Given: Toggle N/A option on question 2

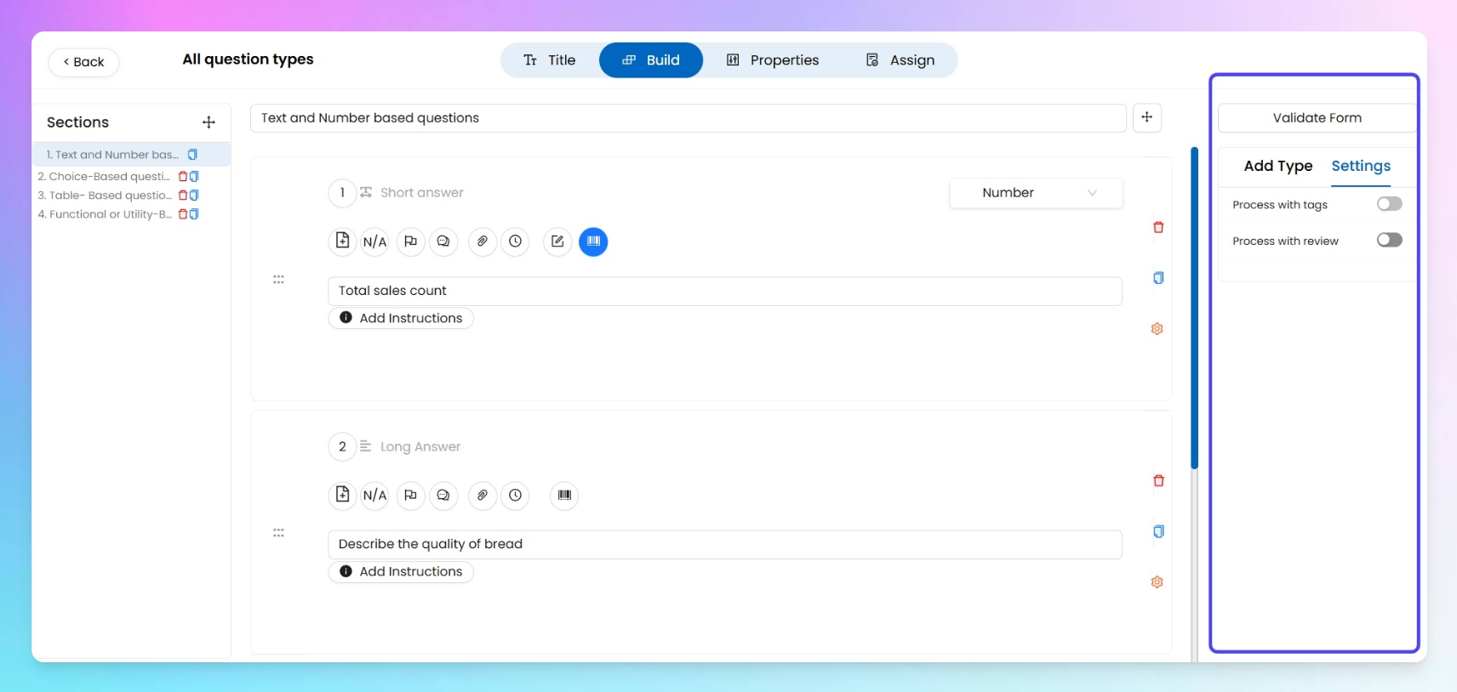Looking at the screenshot, I should point(375,495).
